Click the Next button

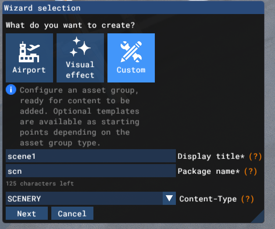pos(27,214)
